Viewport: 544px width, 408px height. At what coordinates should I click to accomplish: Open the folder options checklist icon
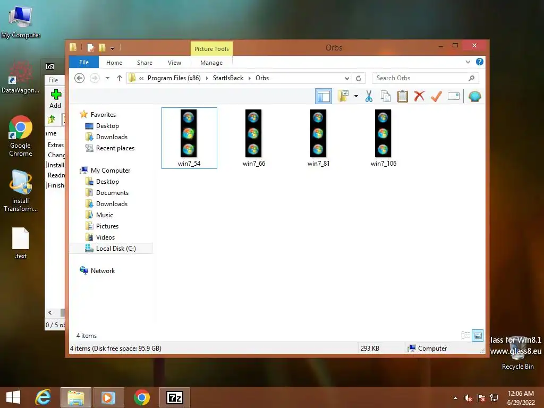343,96
